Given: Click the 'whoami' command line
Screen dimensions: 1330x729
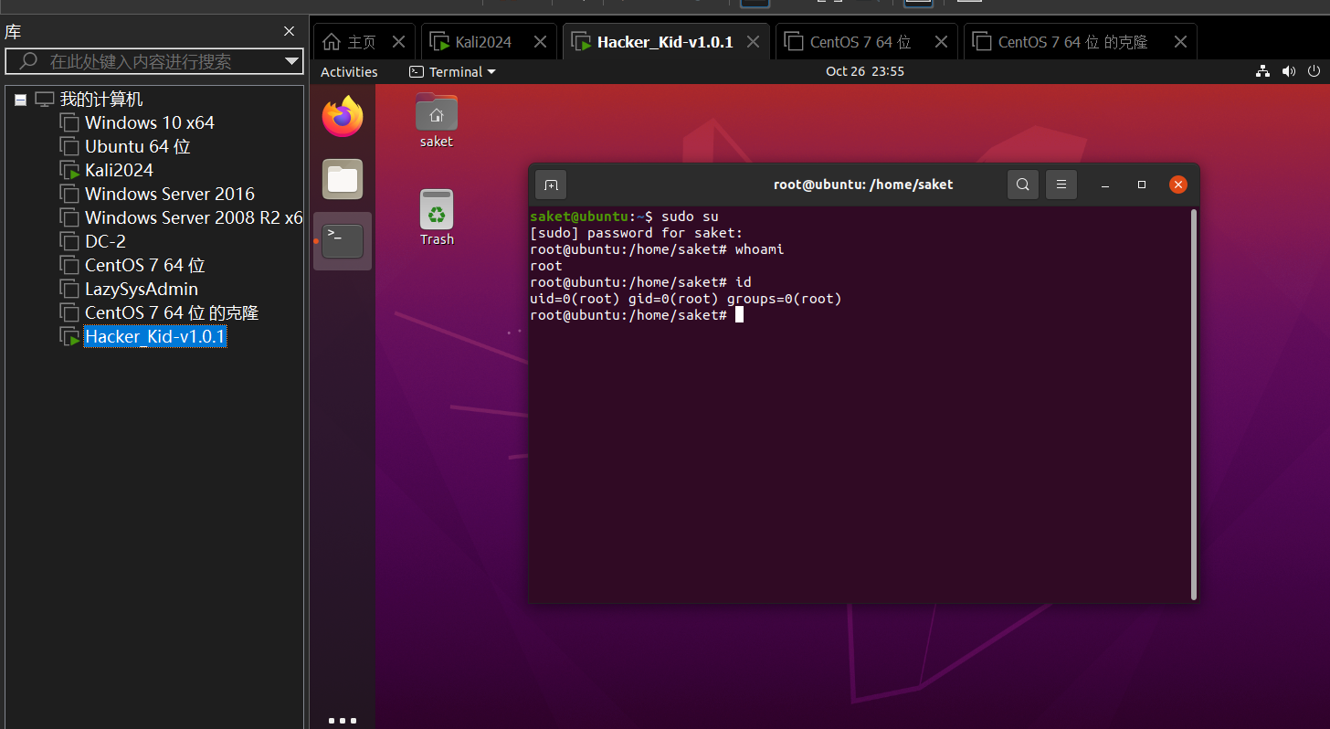Looking at the screenshot, I should coord(657,249).
